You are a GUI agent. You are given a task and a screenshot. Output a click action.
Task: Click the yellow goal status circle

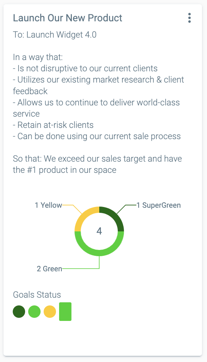tap(50, 312)
